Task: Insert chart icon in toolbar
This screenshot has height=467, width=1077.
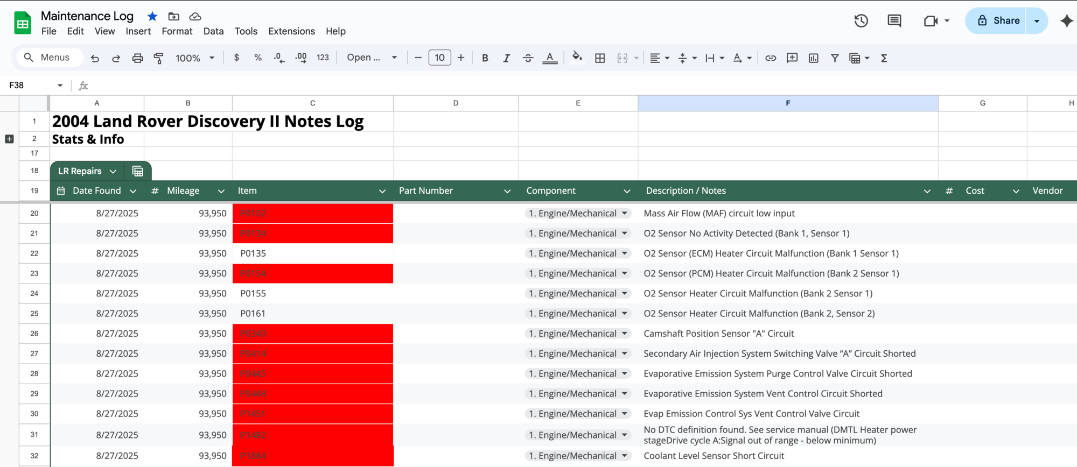Action: tap(813, 58)
